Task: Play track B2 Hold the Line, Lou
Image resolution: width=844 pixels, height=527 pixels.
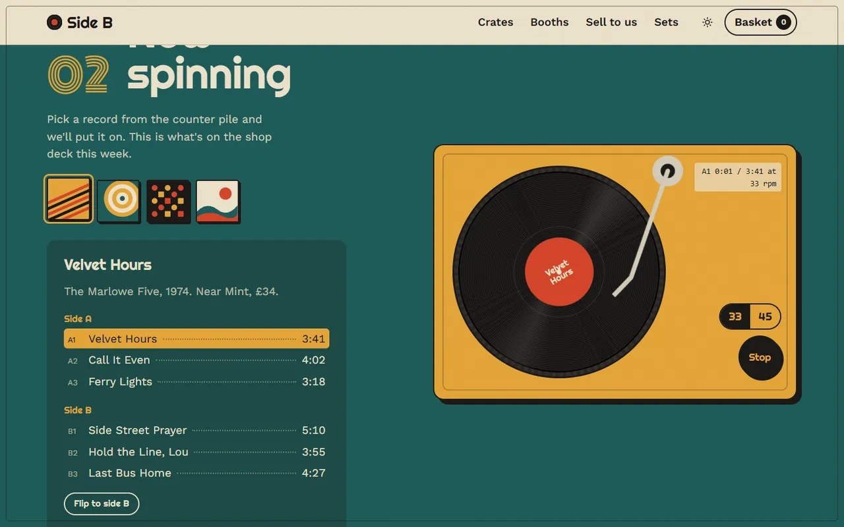Action: tap(196, 452)
